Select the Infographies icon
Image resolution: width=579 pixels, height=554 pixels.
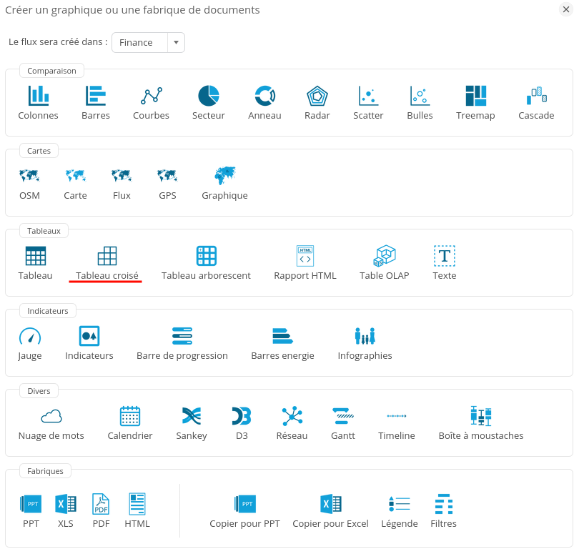365,336
